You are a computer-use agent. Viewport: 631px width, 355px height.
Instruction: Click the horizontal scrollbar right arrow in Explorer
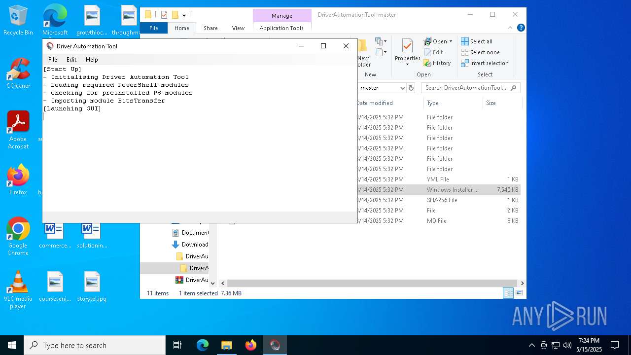[522, 283]
